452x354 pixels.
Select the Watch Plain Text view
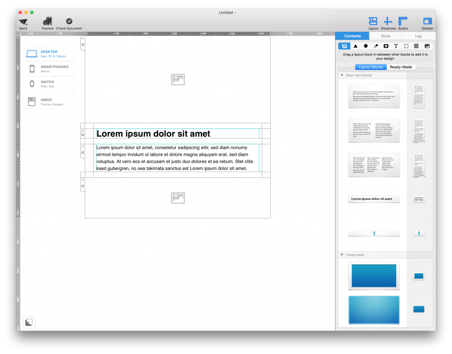(x=49, y=84)
